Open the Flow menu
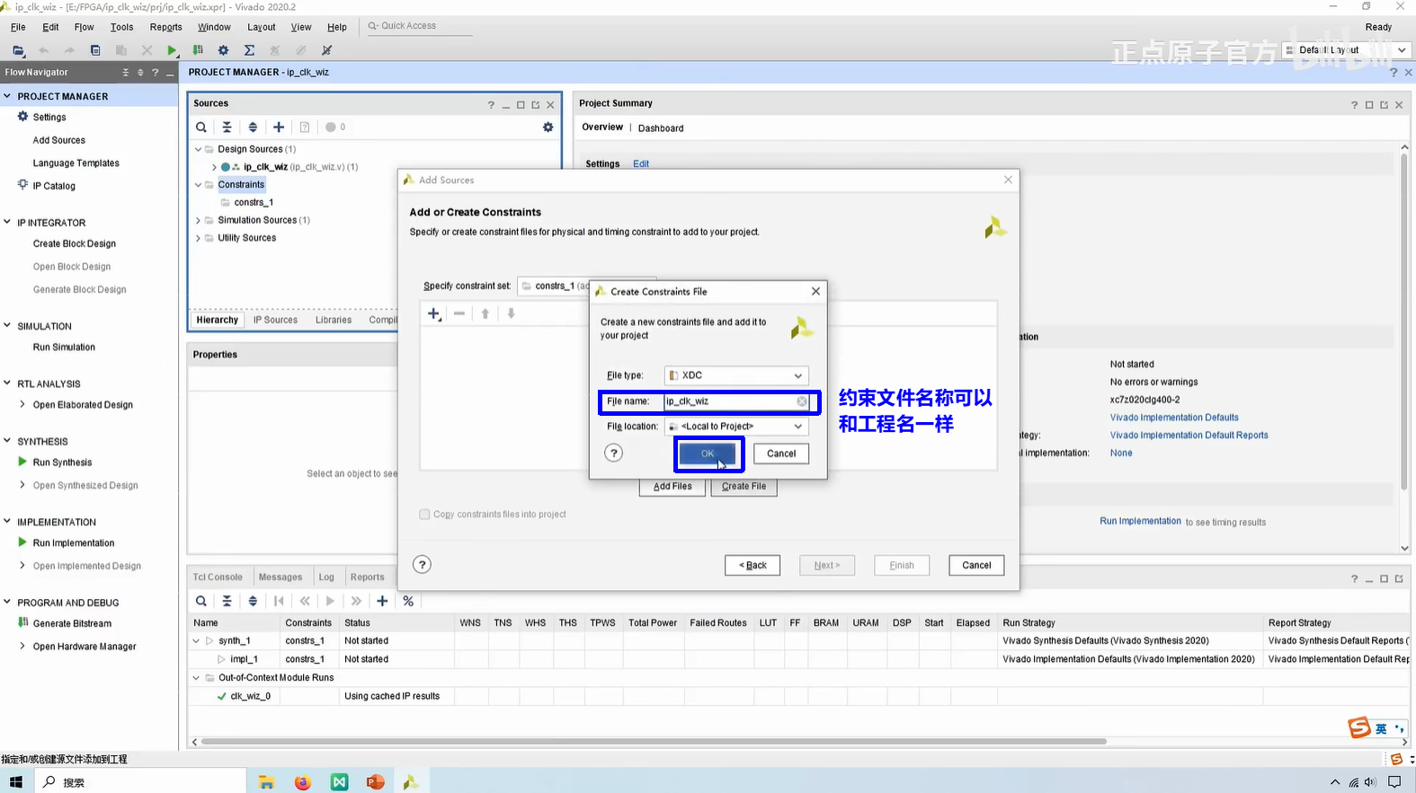 [84, 27]
